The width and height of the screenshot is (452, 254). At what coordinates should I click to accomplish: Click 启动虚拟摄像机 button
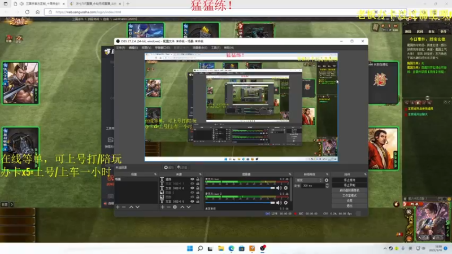pyautogui.click(x=349, y=190)
